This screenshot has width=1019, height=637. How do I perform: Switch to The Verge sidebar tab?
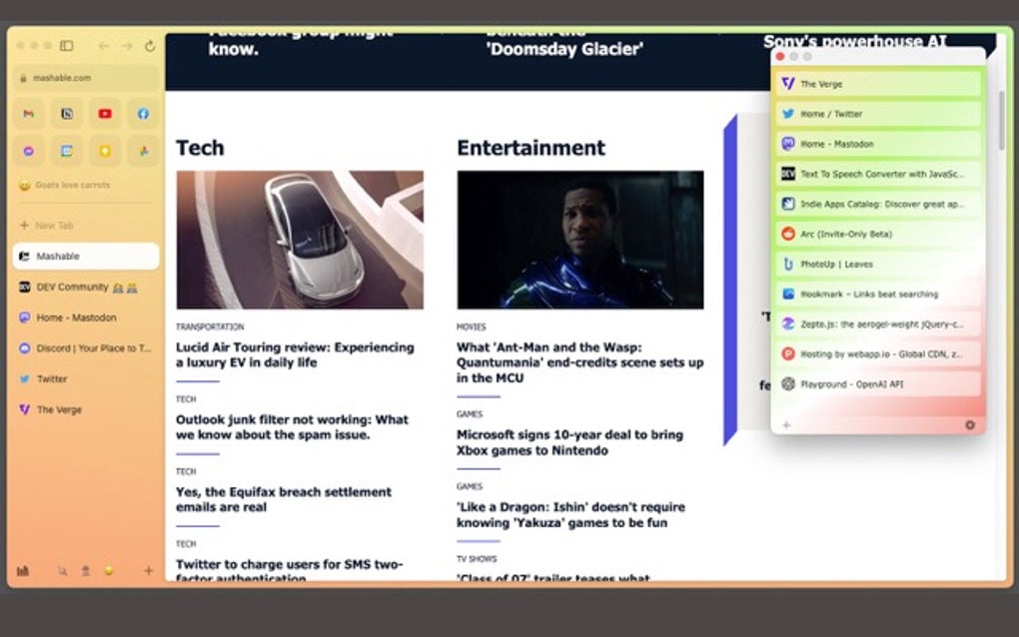86,409
